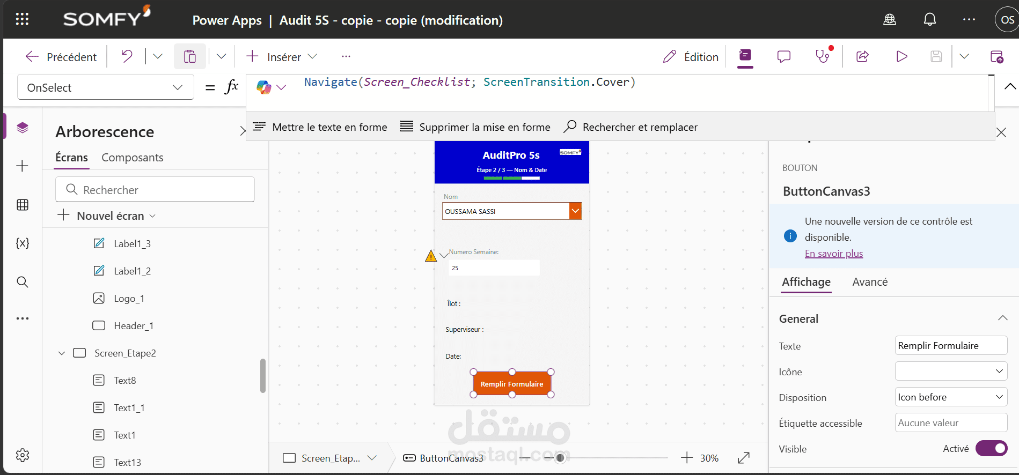Switch to the Affichage tab
This screenshot has height=475, width=1019.
point(806,282)
